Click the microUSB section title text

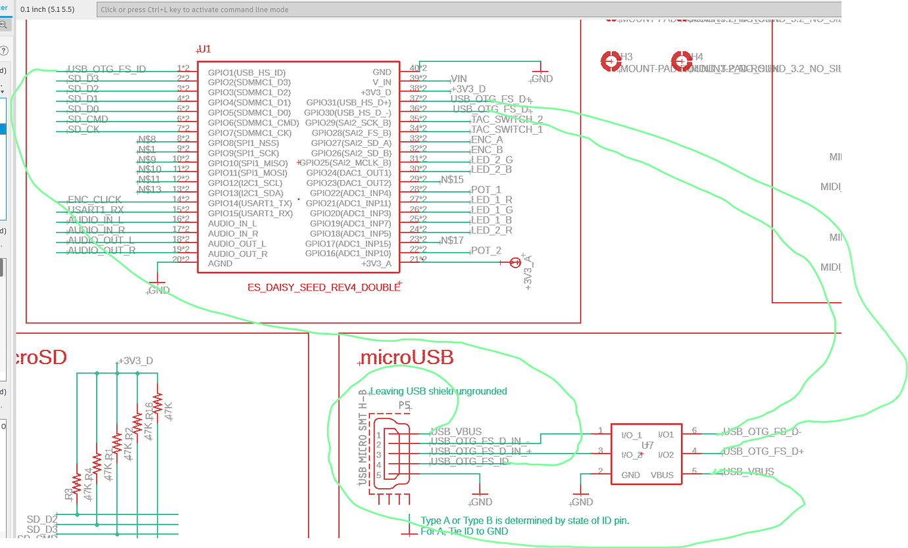(406, 357)
